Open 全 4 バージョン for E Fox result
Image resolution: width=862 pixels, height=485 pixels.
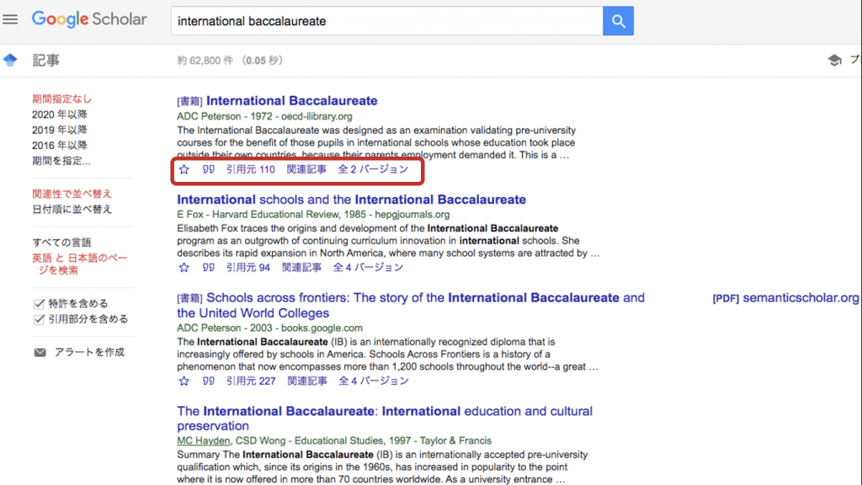tap(369, 268)
